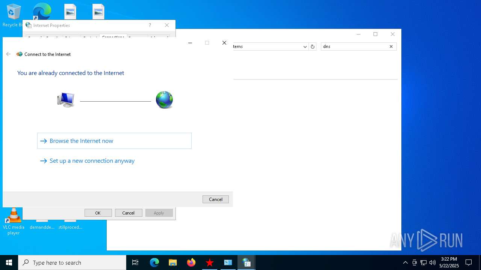Click the Apply button in Internet Properties

click(159, 213)
